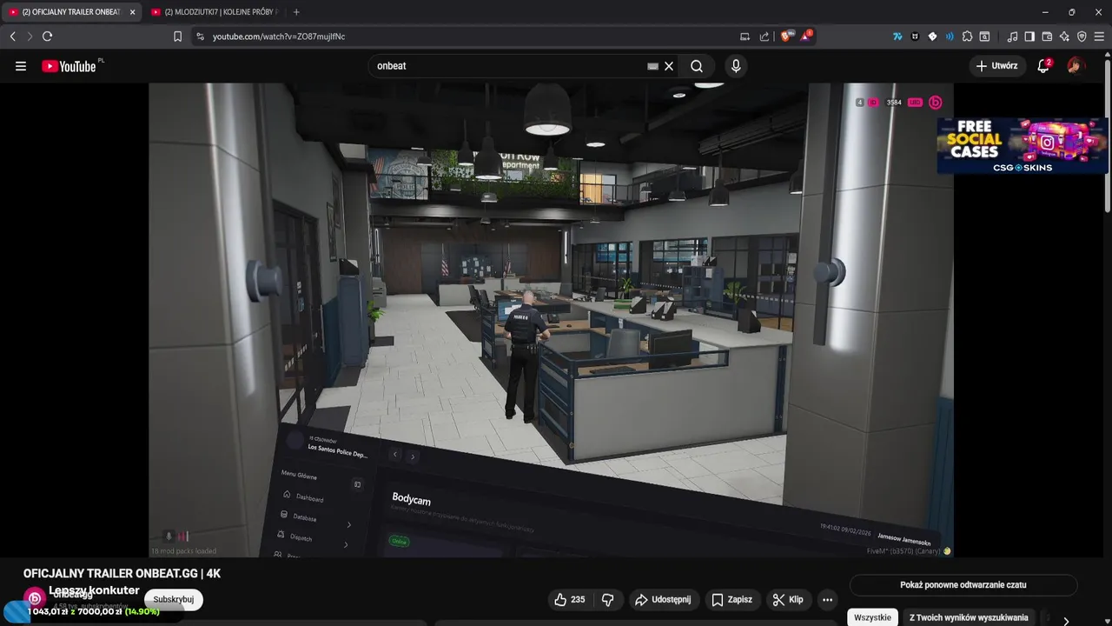The image size is (1112, 626).
Task: Open the YouTube guide hamburger menu
Action: [x=21, y=66]
